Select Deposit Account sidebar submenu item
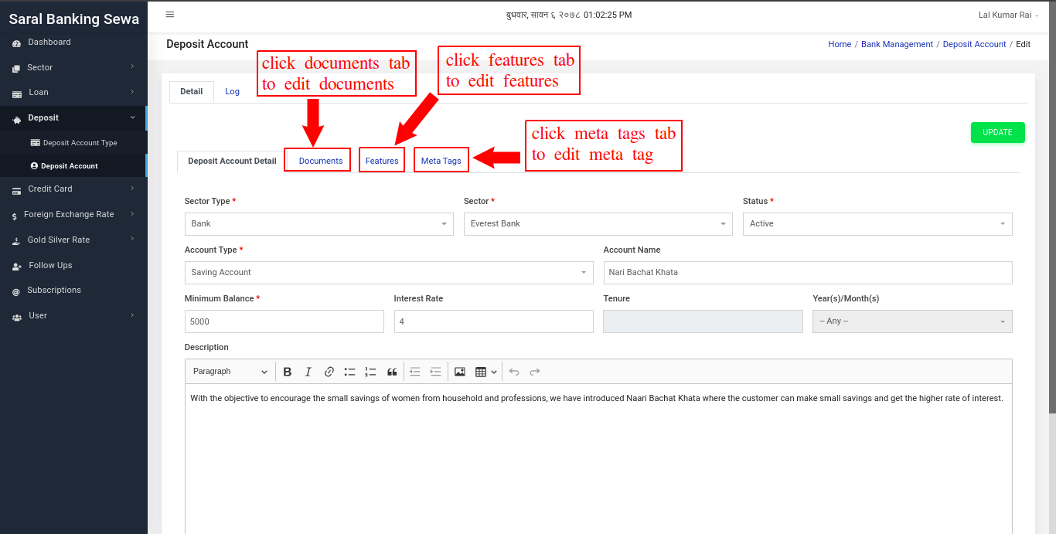The image size is (1056, 534). pos(73,166)
